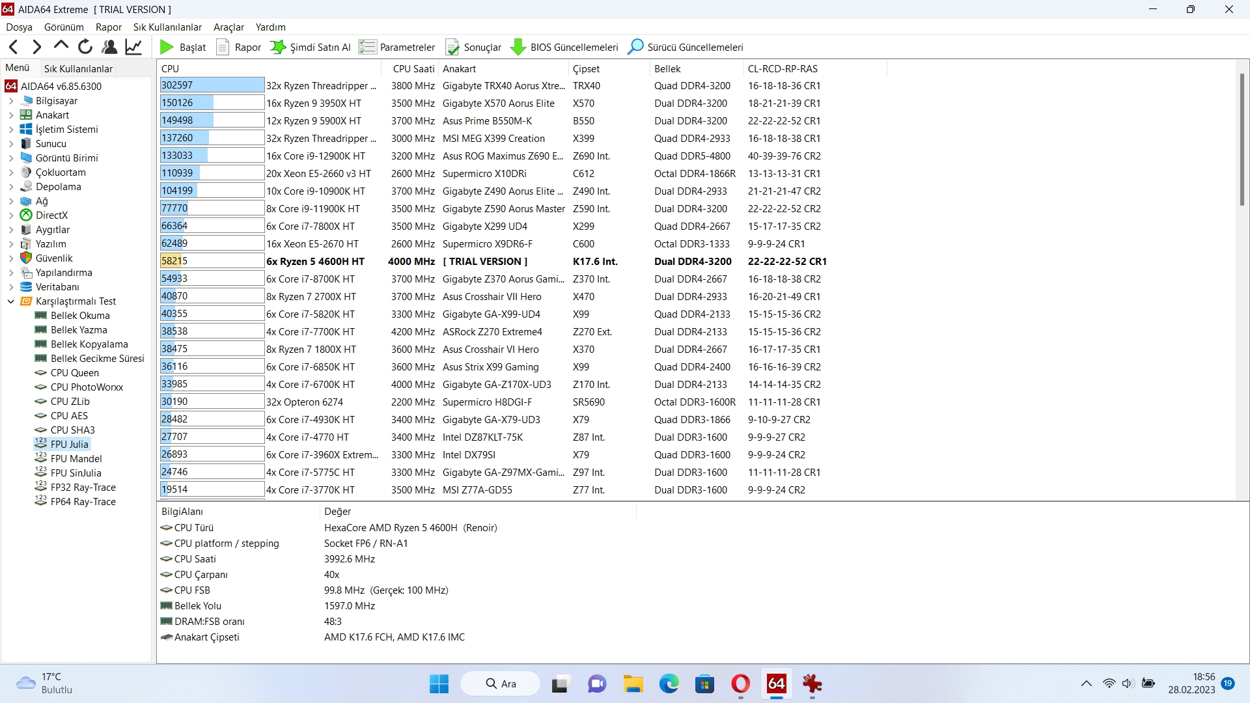Screen dimensions: 1250x703
Task: Click Şimdi Satın Al button
Action: pos(311,47)
